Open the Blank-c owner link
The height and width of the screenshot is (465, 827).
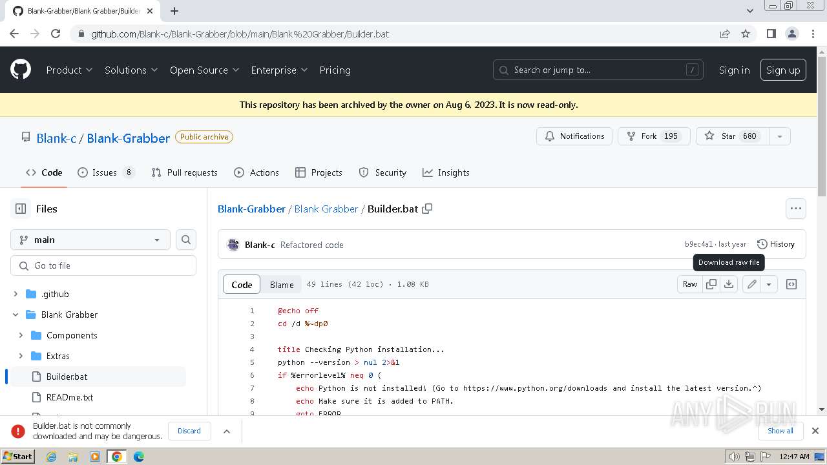click(x=56, y=138)
